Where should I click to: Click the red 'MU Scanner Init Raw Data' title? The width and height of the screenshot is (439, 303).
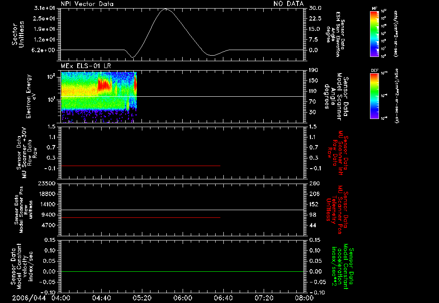[337, 153]
